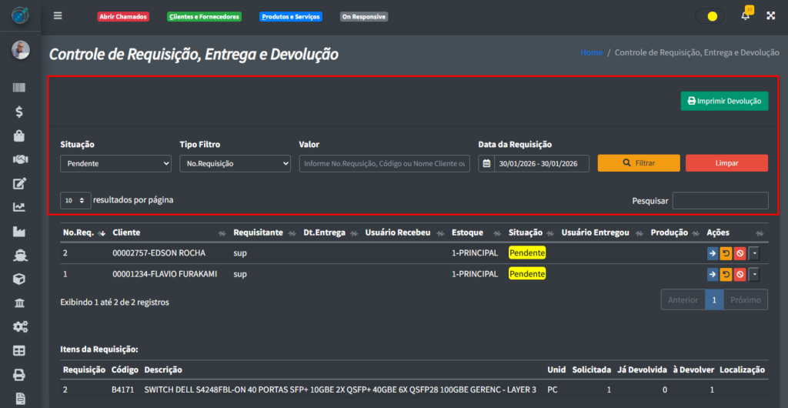The width and height of the screenshot is (788, 408).
Task: Click the red cancel icon for requisition 2
Action: point(740,253)
